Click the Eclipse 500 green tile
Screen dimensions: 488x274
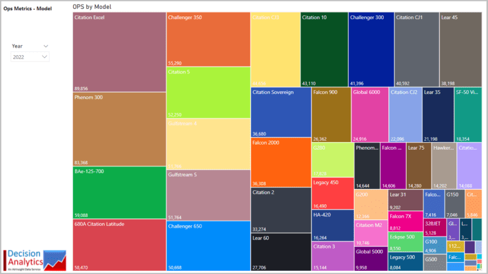tap(405, 242)
